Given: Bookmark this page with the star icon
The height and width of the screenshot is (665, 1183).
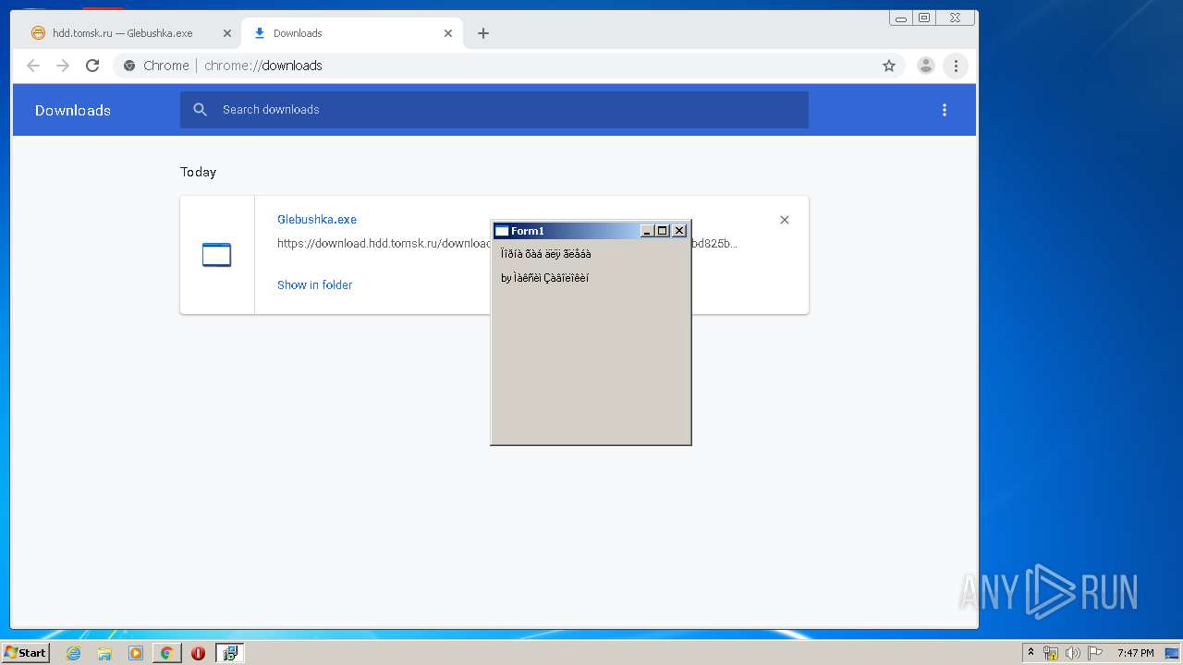Looking at the screenshot, I should (x=889, y=66).
